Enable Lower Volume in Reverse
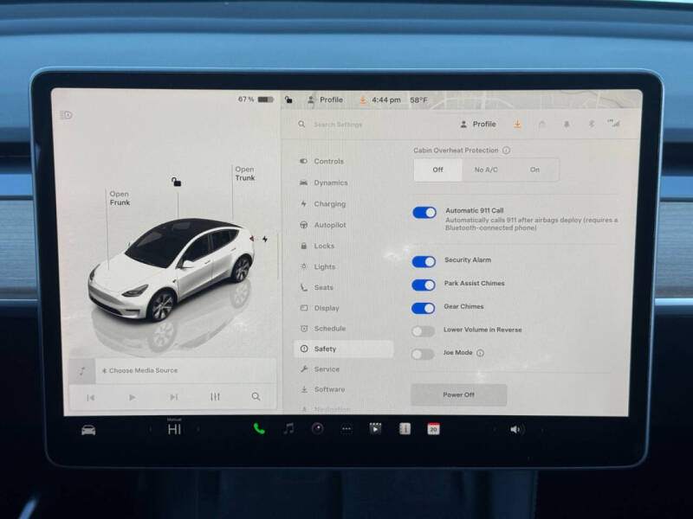The width and height of the screenshot is (693, 519). click(424, 330)
